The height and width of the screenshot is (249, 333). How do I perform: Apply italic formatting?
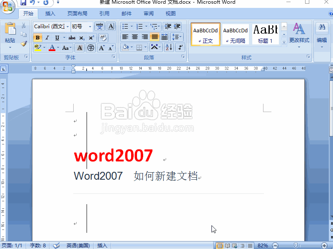[x=47, y=38]
